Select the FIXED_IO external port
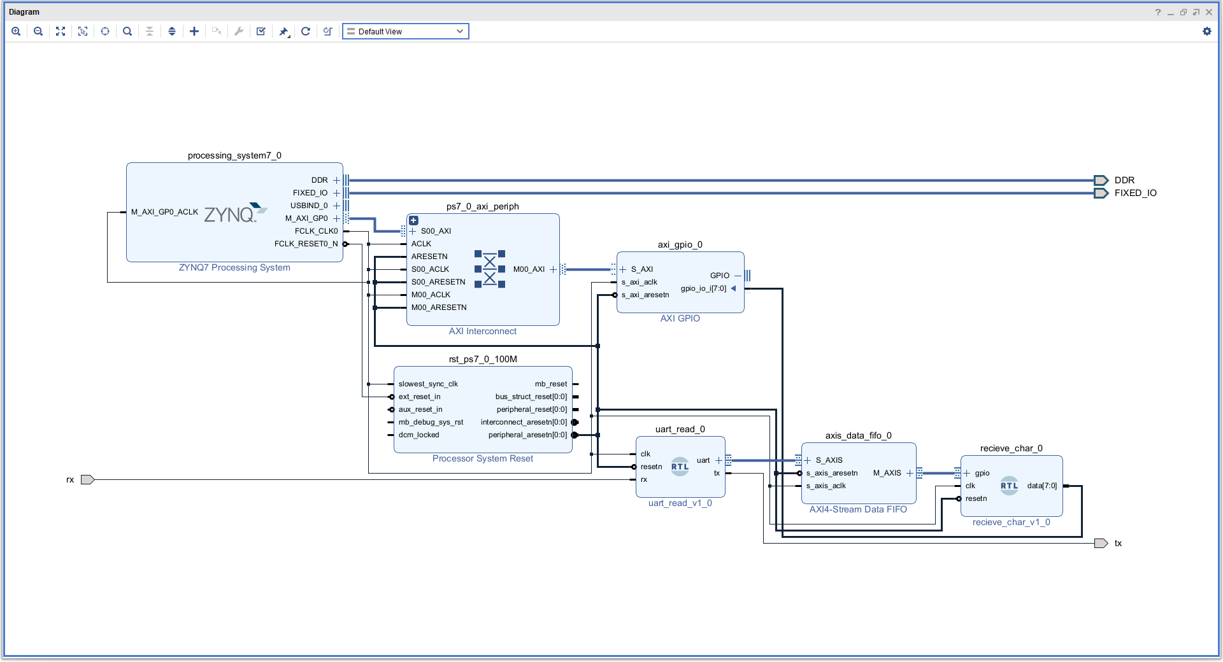 [1101, 193]
